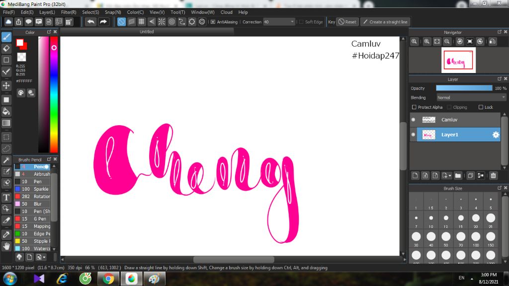Open the File menu
Screen dimensions: 509x286
[9, 12]
